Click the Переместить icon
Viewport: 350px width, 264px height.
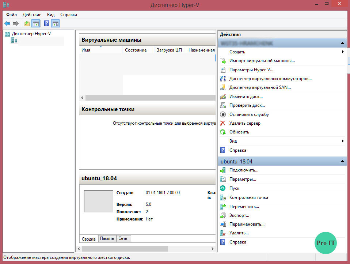(223, 207)
